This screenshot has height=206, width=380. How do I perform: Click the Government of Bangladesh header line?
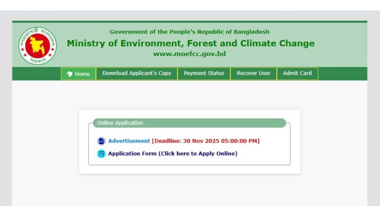[190, 32]
